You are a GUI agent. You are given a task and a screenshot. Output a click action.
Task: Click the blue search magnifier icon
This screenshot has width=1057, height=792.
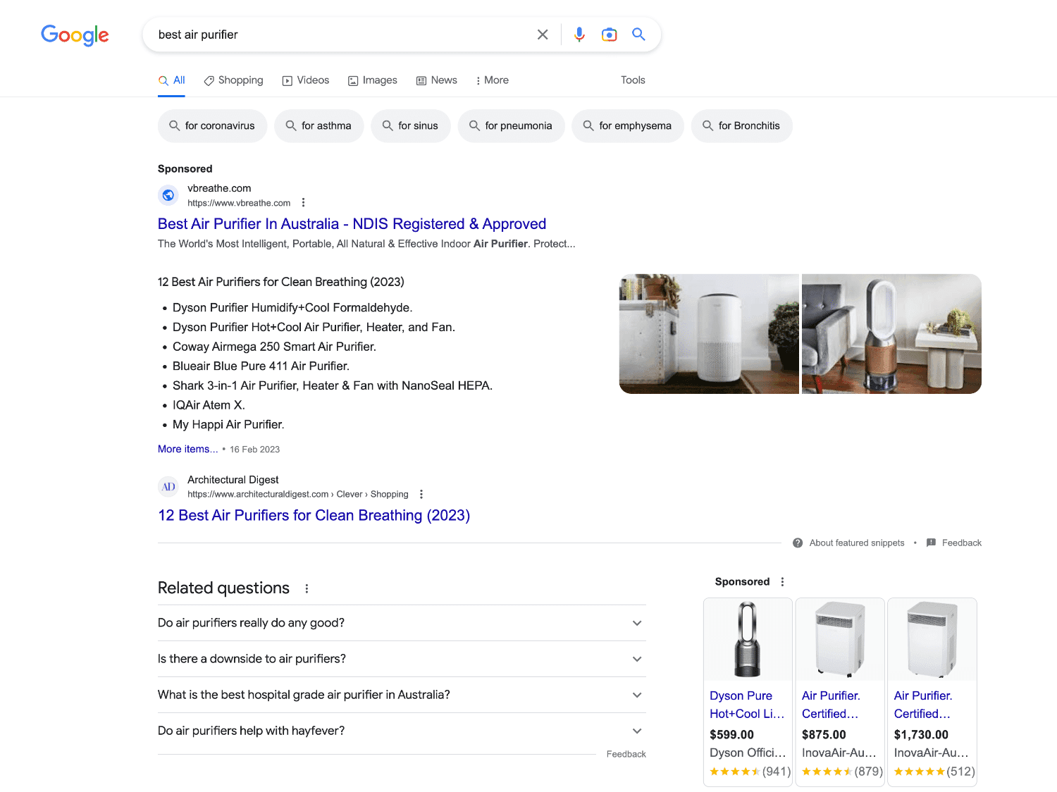pos(638,34)
